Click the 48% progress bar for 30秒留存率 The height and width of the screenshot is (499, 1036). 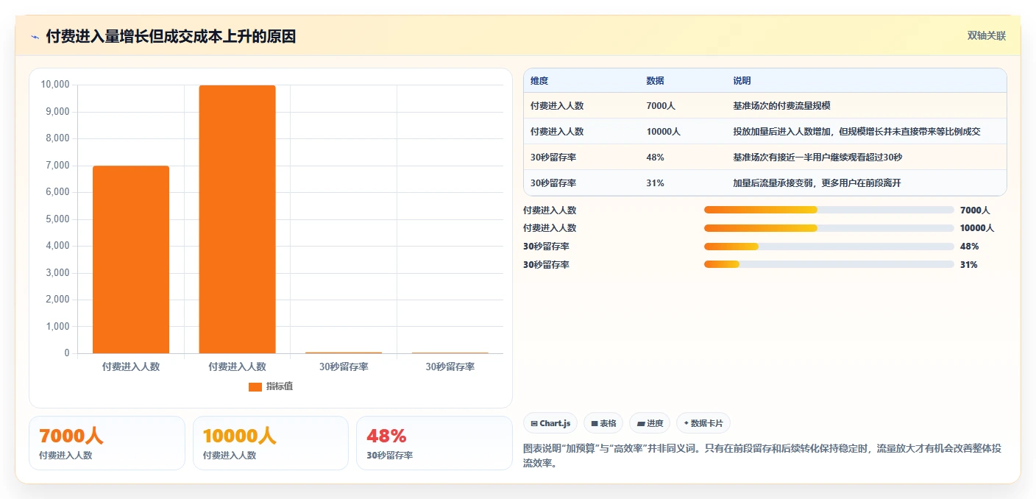(x=829, y=247)
